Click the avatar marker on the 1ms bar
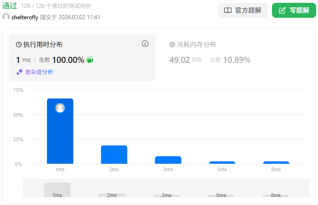The width and height of the screenshot is (318, 205). (60, 108)
